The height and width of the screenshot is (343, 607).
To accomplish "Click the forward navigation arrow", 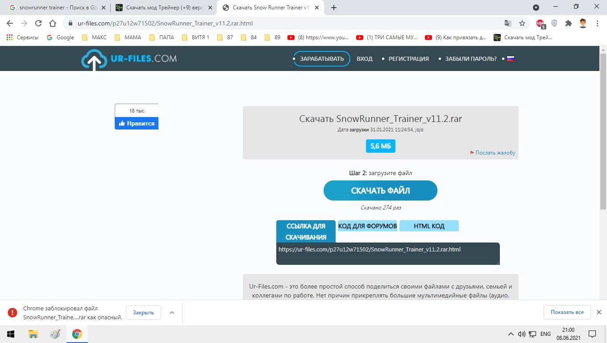I will [x=24, y=23].
